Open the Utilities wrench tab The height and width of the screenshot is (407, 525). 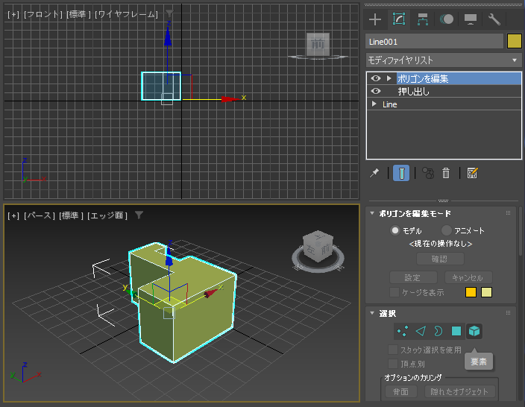(494, 19)
